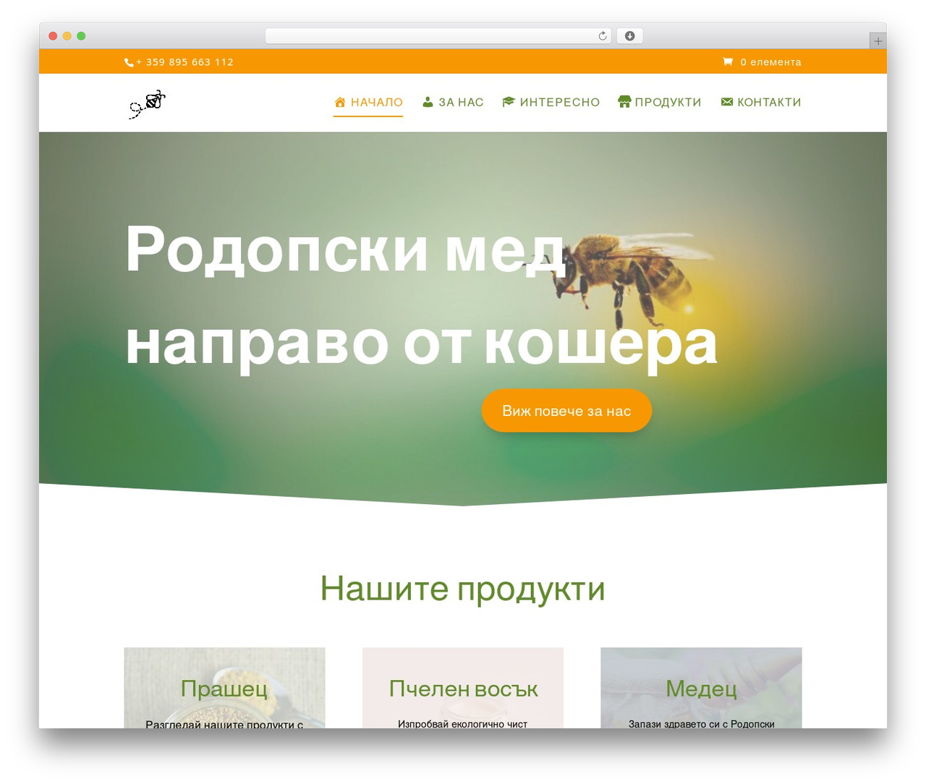Image resolution: width=926 pixels, height=784 pixels.
Task: Open the cart link 0 елемента
Action: click(x=770, y=62)
